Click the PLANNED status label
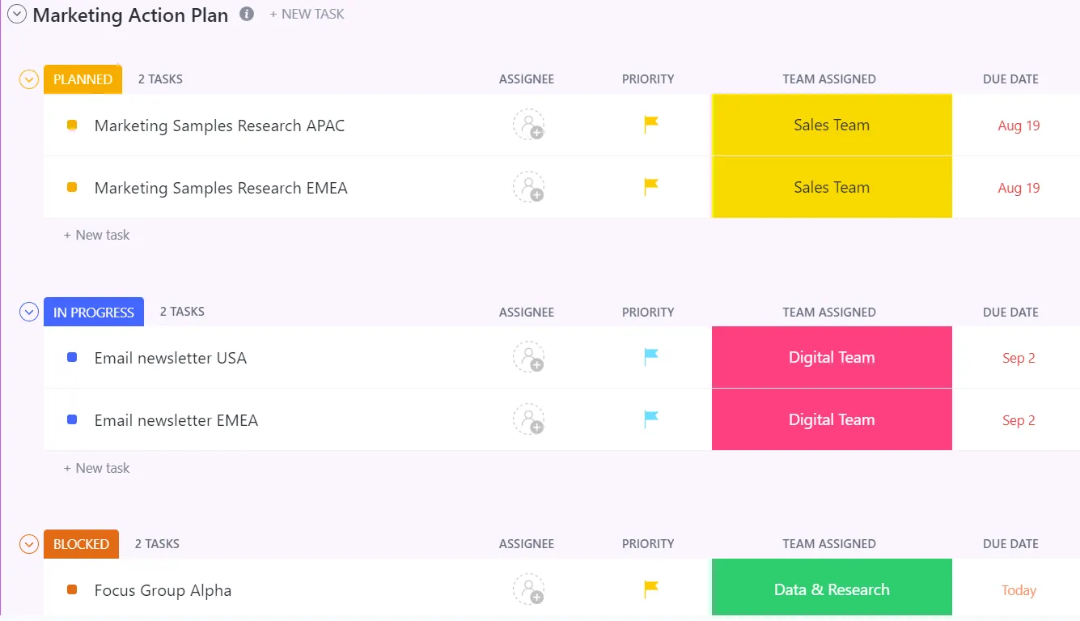Image resolution: width=1080 pixels, height=621 pixels. coord(83,79)
